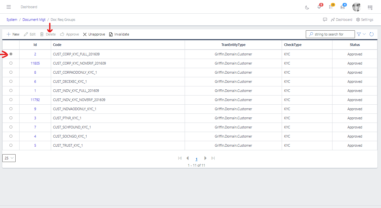Open record Id 5
381x208 pixels.
[x=35, y=145]
